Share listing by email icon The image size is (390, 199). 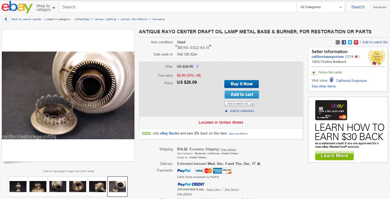[338, 42]
